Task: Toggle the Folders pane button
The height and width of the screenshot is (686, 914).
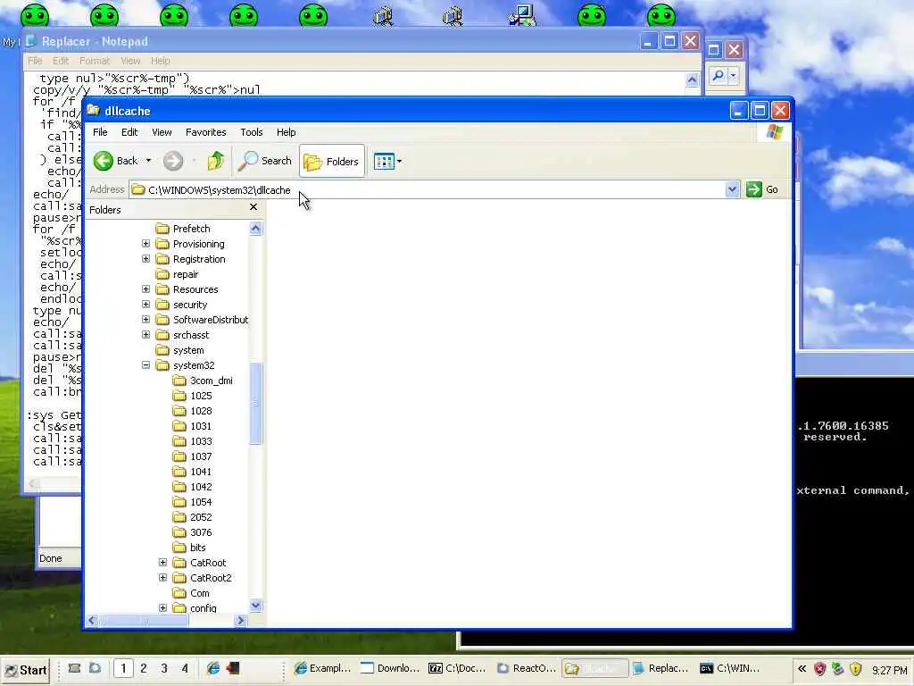Action: coord(332,161)
